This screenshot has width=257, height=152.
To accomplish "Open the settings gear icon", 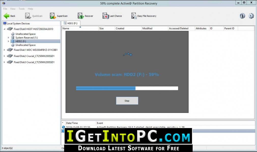I will [x=251, y=16].
